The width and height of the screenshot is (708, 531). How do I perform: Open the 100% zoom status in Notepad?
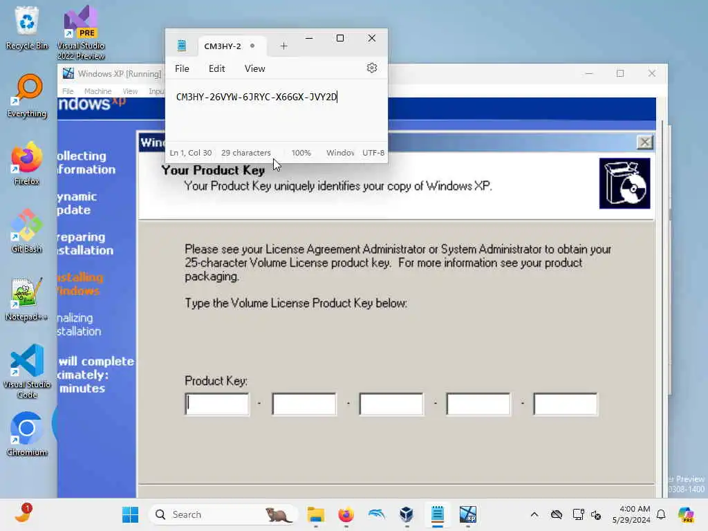click(301, 153)
